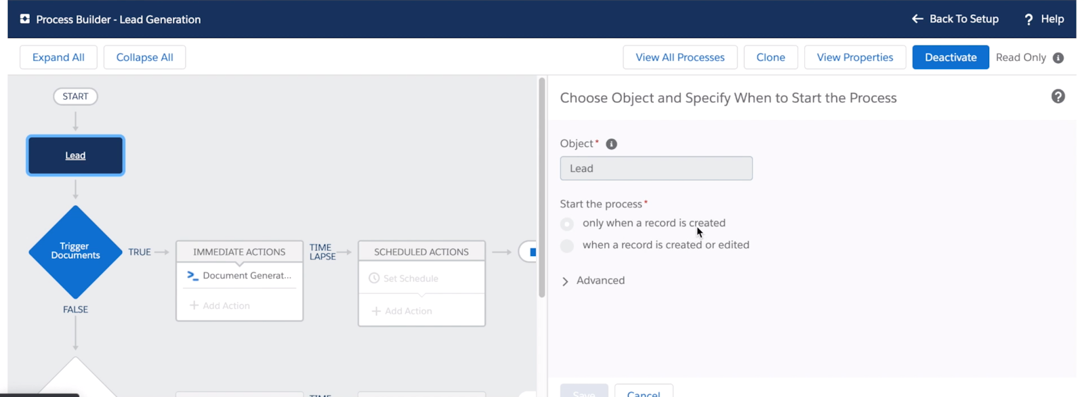Expand the Advanced section chevron

tap(565, 281)
